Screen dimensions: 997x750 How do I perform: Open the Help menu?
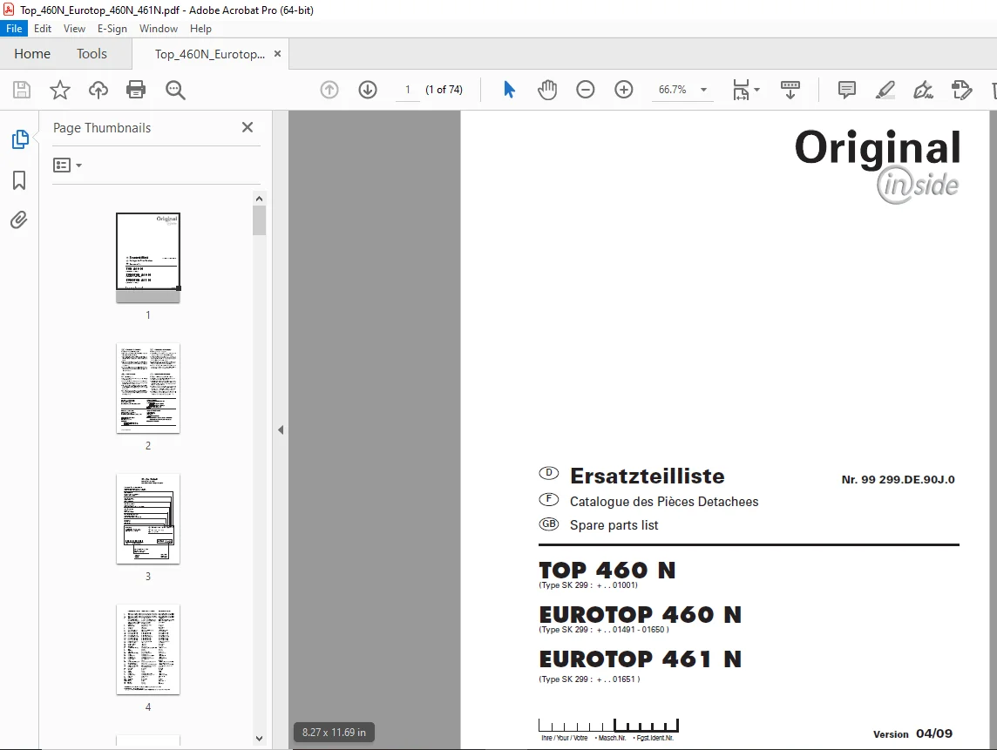click(x=200, y=29)
